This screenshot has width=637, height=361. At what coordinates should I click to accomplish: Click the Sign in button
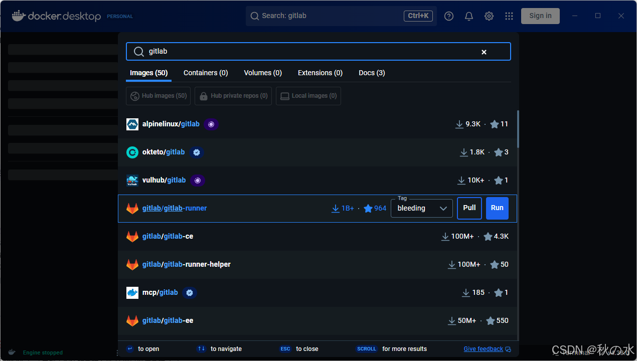pos(540,16)
